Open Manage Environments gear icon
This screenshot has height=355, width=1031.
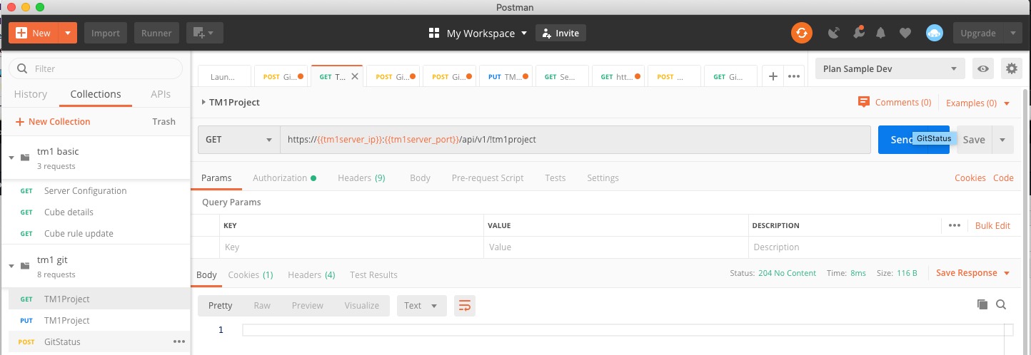pos(1011,68)
